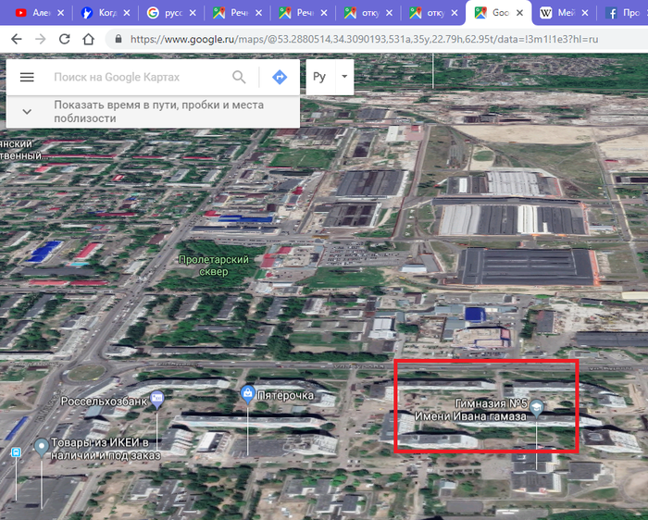
Task: Go back using the browser back arrow
Action: (16, 39)
